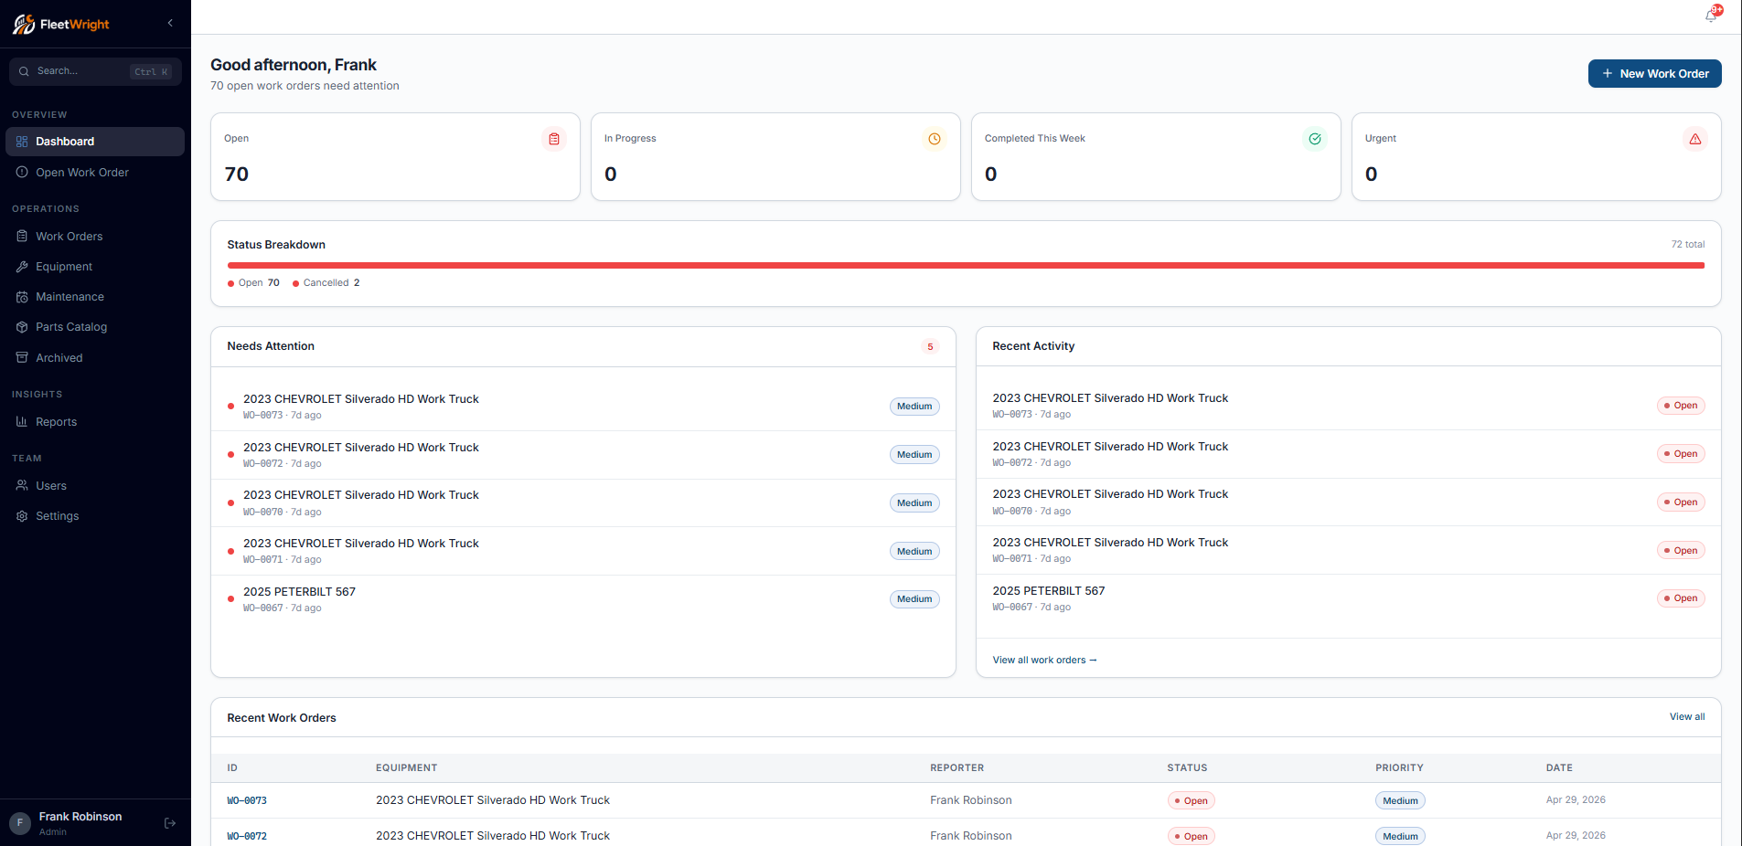Click the DATE column header
The image size is (1742, 846).
pos(1559,768)
